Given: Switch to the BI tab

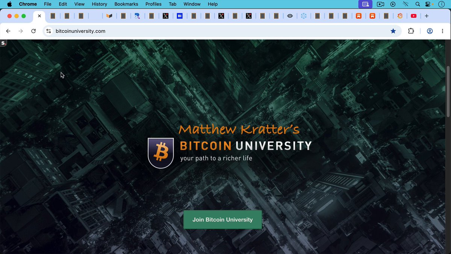Looking at the screenshot, I should pos(179,16).
